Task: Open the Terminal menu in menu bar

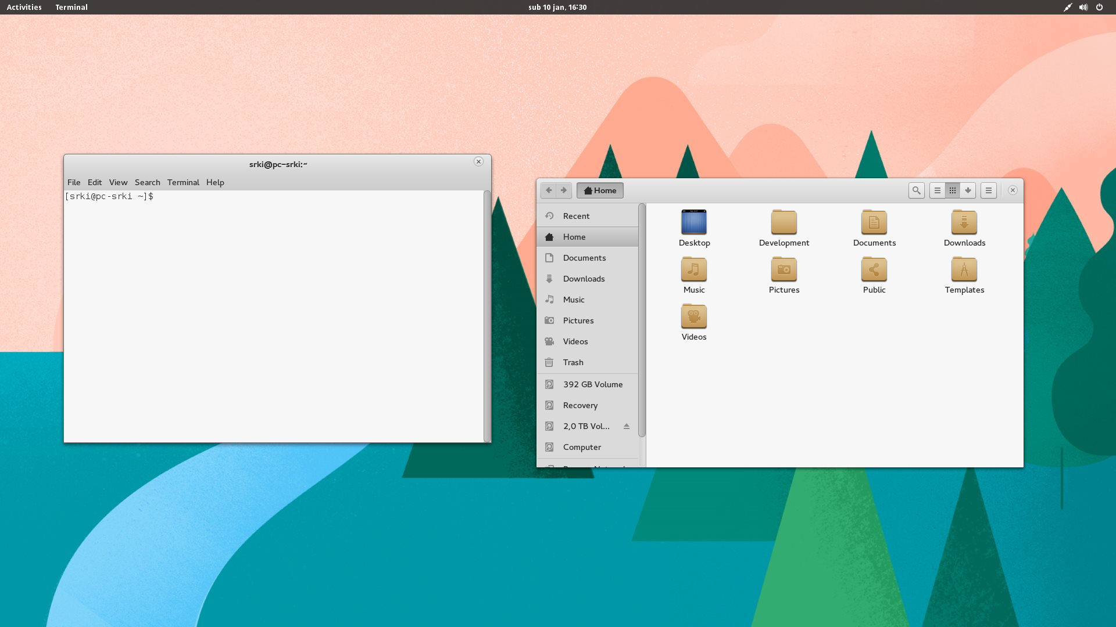Action: (183, 182)
